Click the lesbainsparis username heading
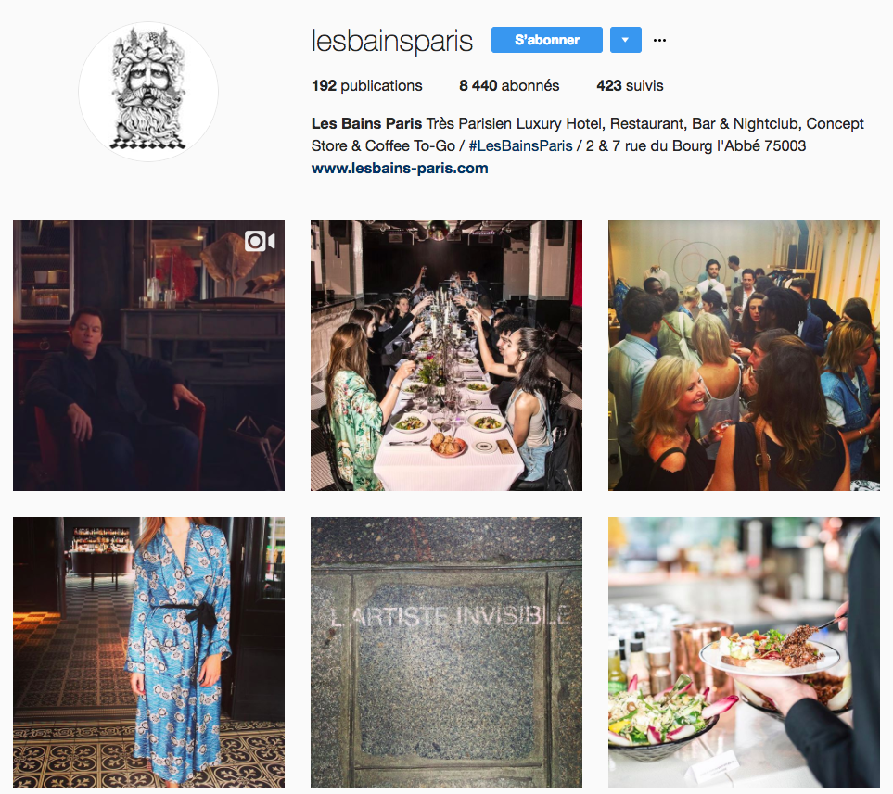The image size is (893, 794). (x=392, y=41)
